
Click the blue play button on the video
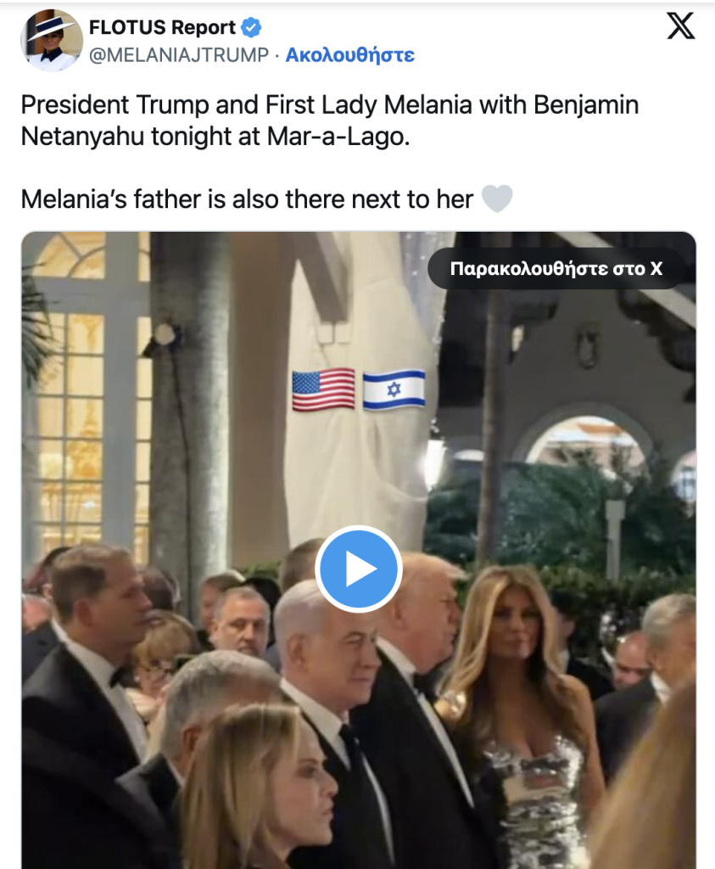(358, 569)
